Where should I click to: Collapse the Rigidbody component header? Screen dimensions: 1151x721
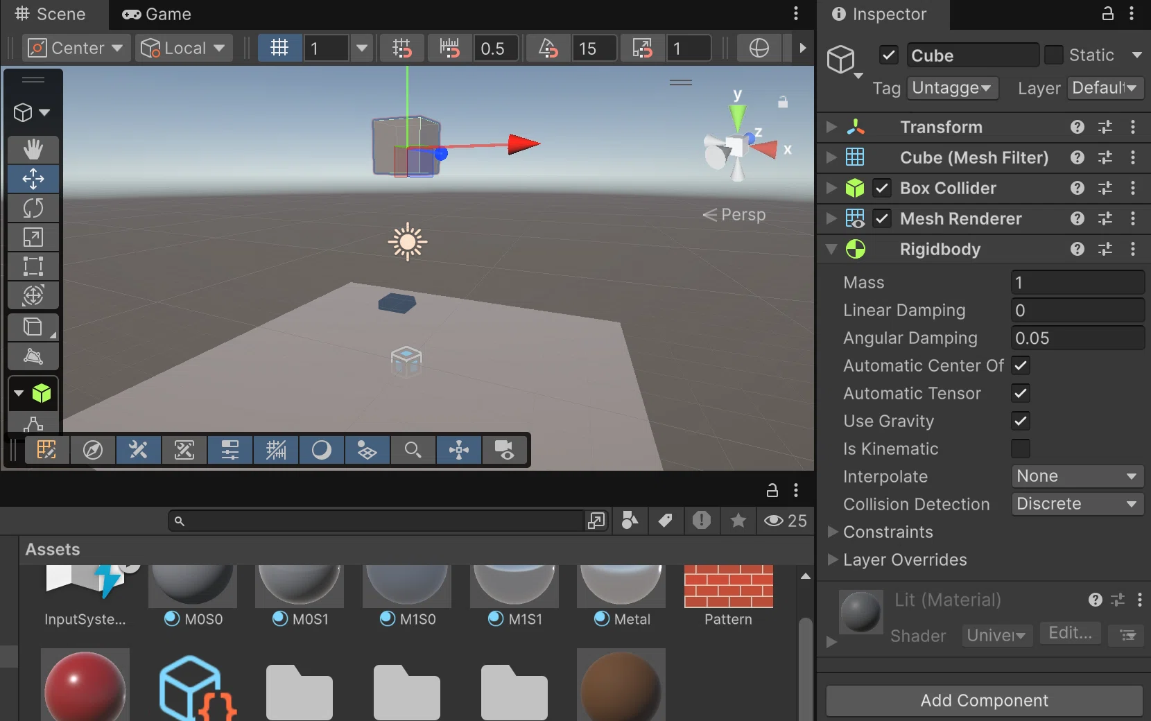831,249
